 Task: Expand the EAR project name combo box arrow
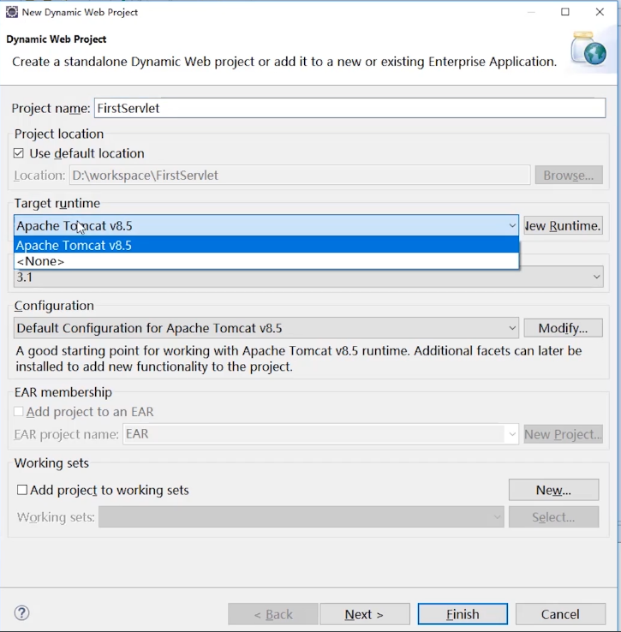pyautogui.click(x=512, y=434)
